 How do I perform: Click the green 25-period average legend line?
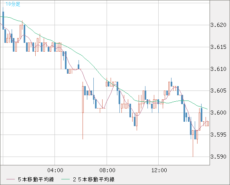65,179
